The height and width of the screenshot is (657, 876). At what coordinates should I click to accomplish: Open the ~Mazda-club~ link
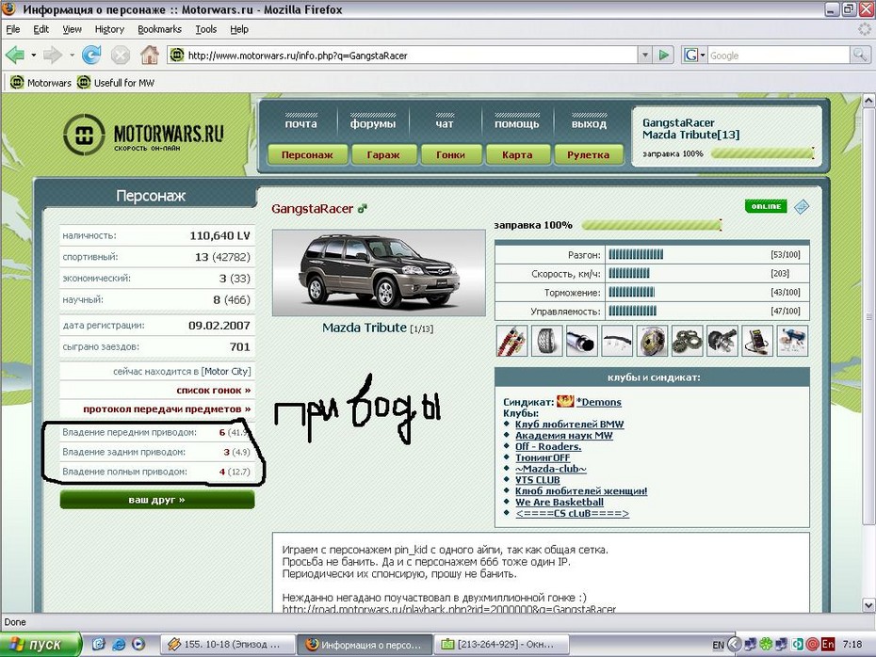pyautogui.click(x=551, y=469)
